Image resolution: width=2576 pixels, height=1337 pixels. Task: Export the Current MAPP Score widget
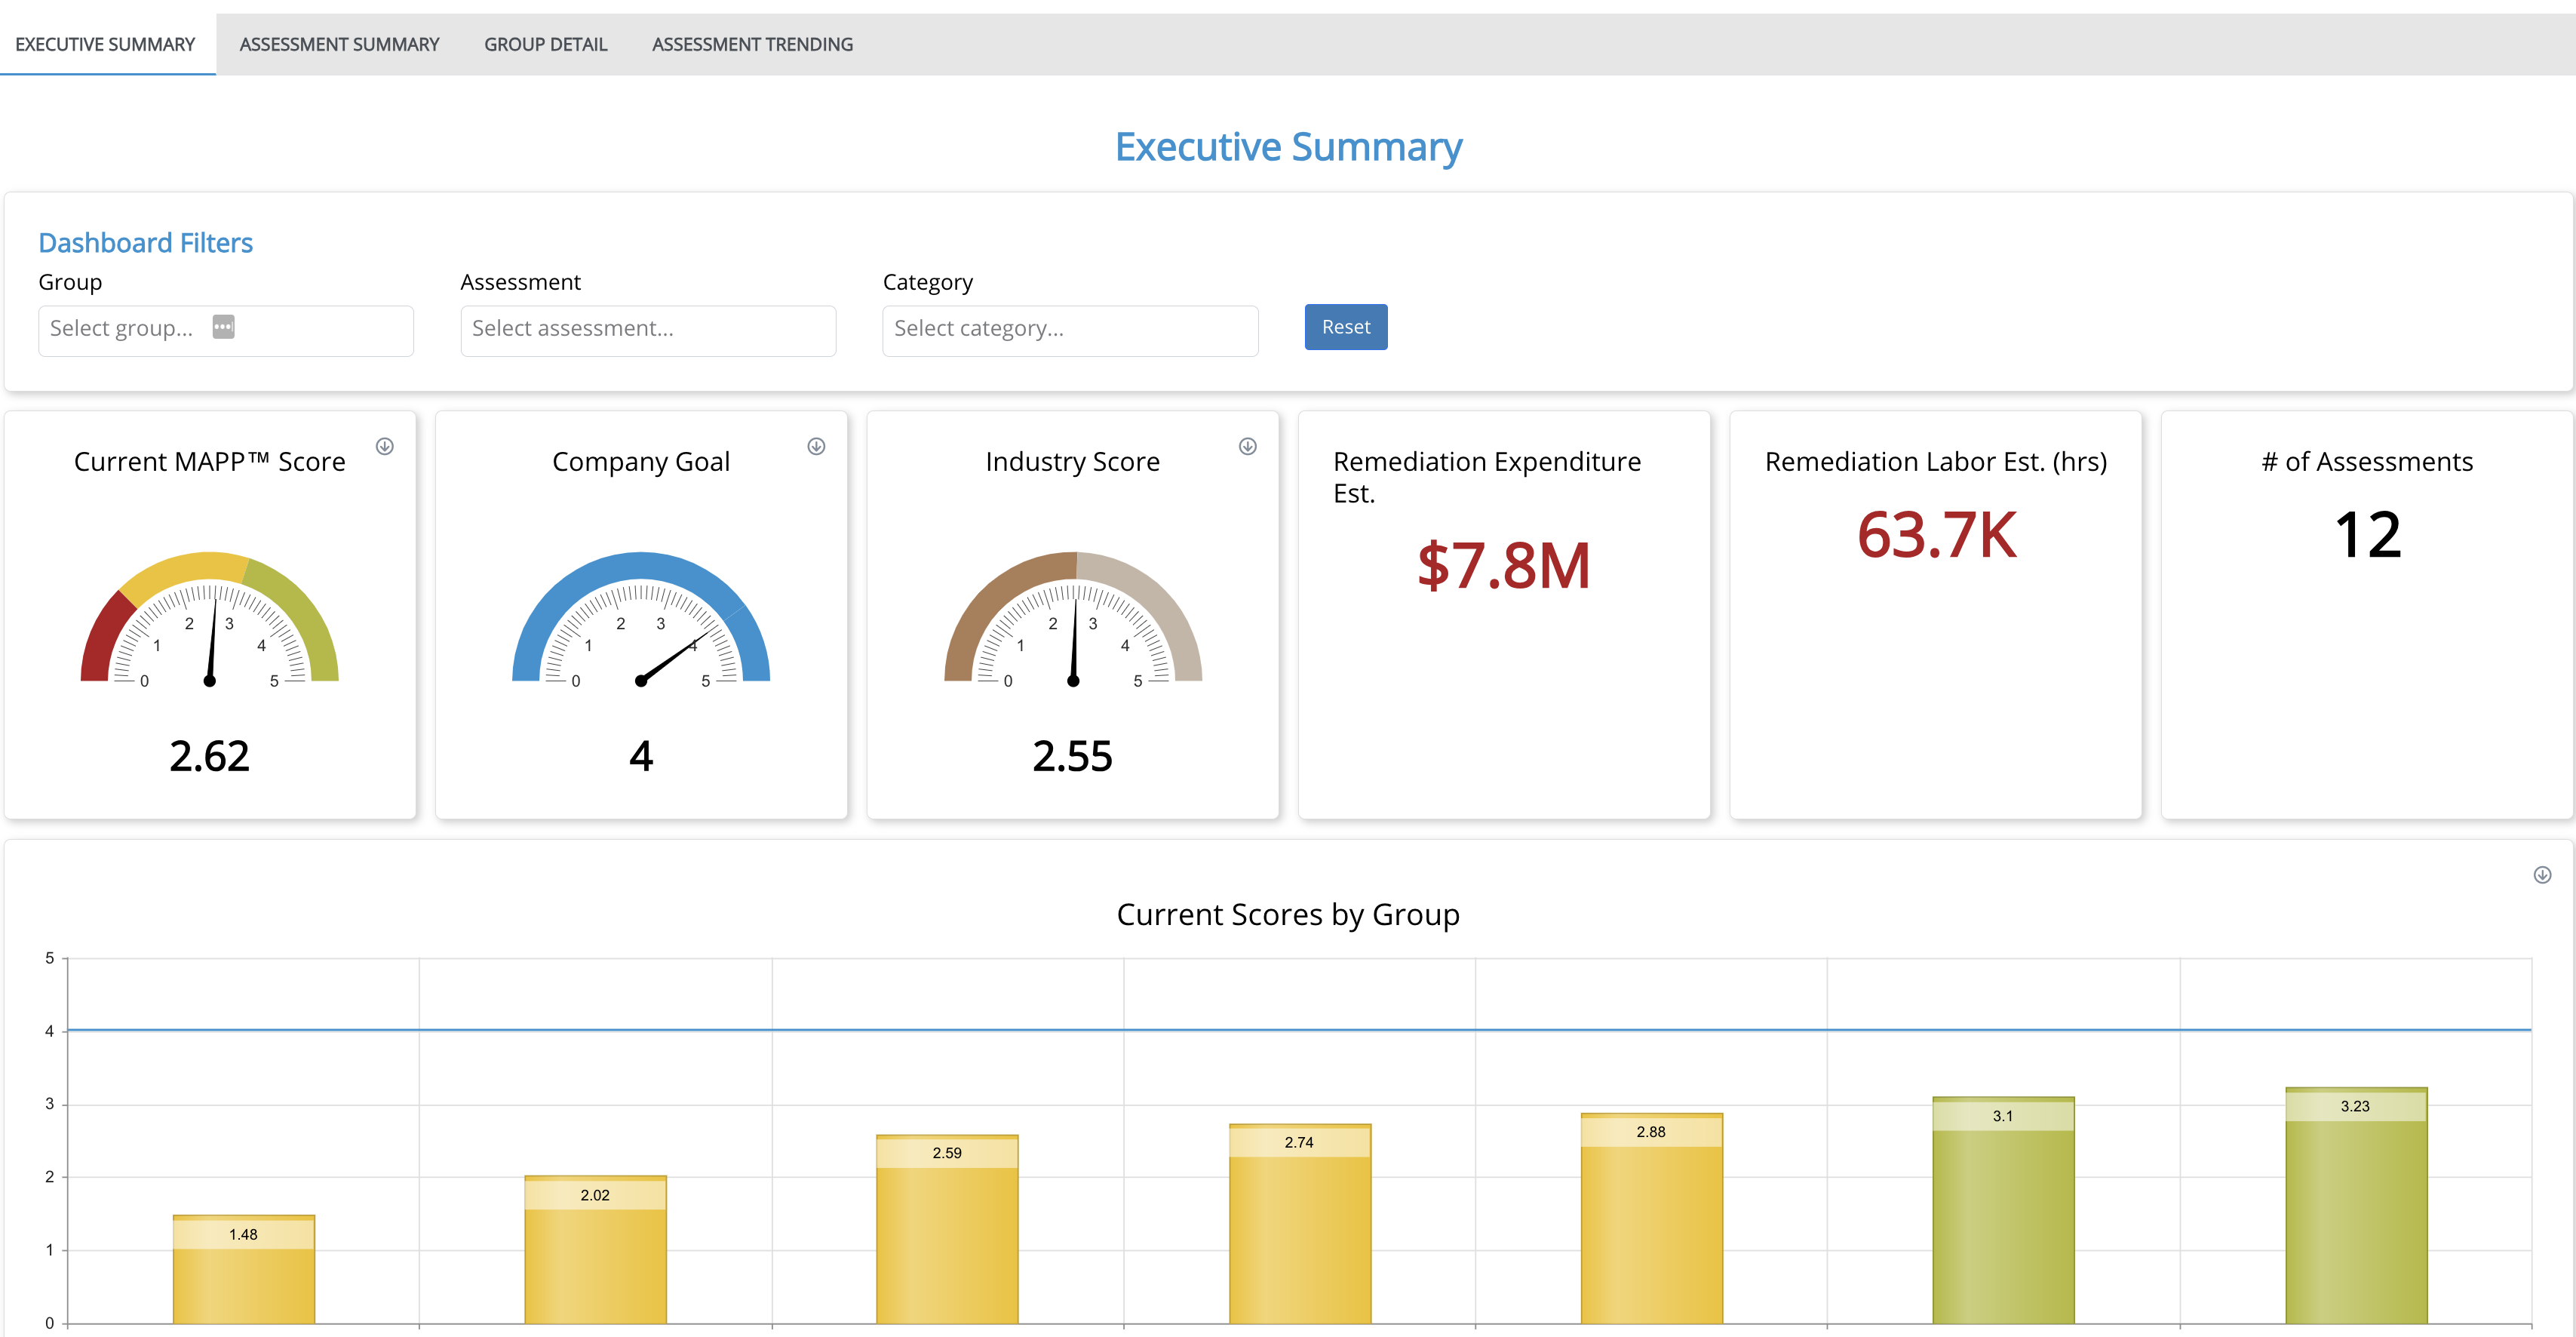(x=386, y=448)
